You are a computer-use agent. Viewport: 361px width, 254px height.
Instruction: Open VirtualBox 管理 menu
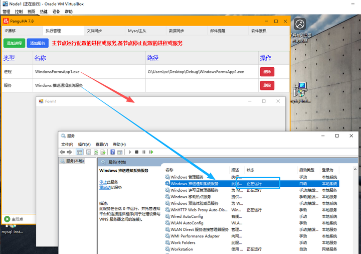7,12
